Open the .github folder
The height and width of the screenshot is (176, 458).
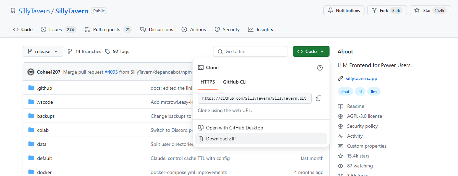45,88
